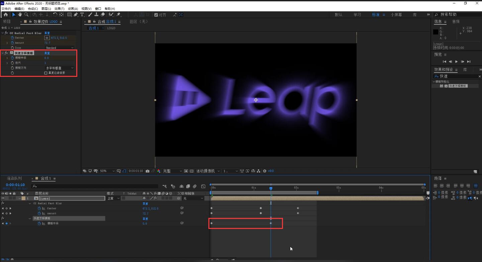Select 快速方框模糊 in effects and presets
Screen dimensions: 482x262
coord(458,86)
